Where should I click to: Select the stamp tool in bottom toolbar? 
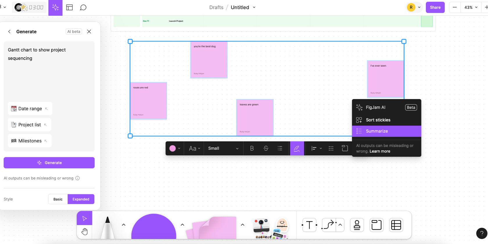[357, 225]
